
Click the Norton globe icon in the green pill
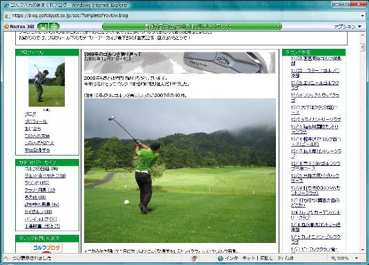tap(54, 26)
